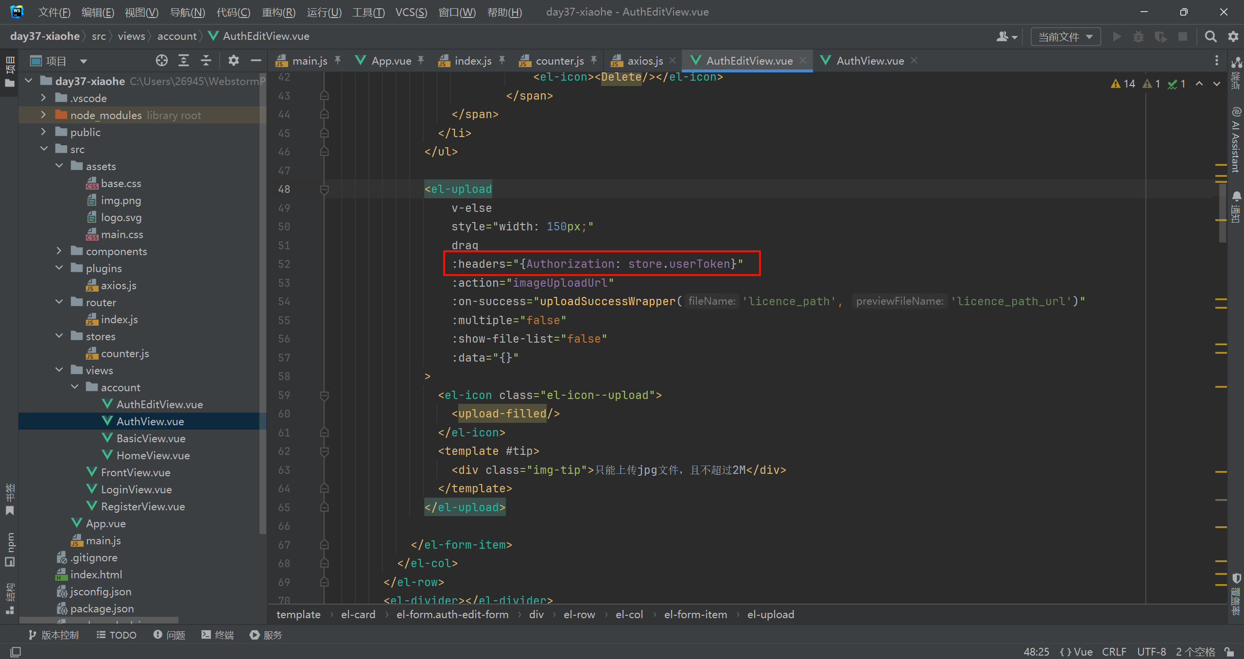Image resolution: width=1244 pixels, height=659 pixels.
Task: Unpin the index.js tab pin
Action: click(x=502, y=60)
